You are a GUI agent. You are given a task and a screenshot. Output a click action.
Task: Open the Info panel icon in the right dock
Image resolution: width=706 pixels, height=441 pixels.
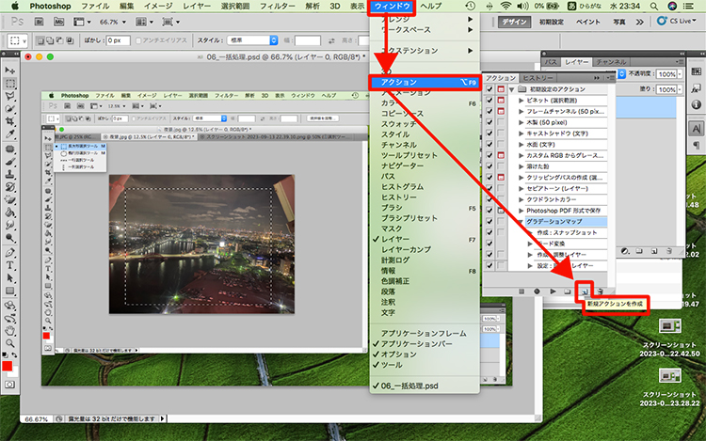pyautogui.click(x=696, y=104)
